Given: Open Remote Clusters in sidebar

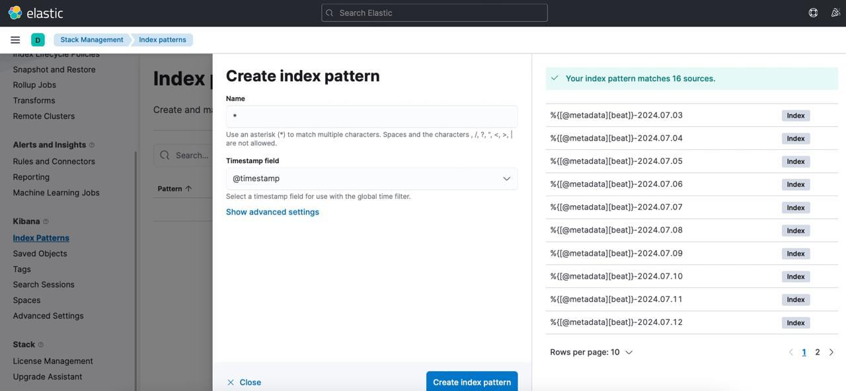Looking at the screenshot, I should point(44,116).
